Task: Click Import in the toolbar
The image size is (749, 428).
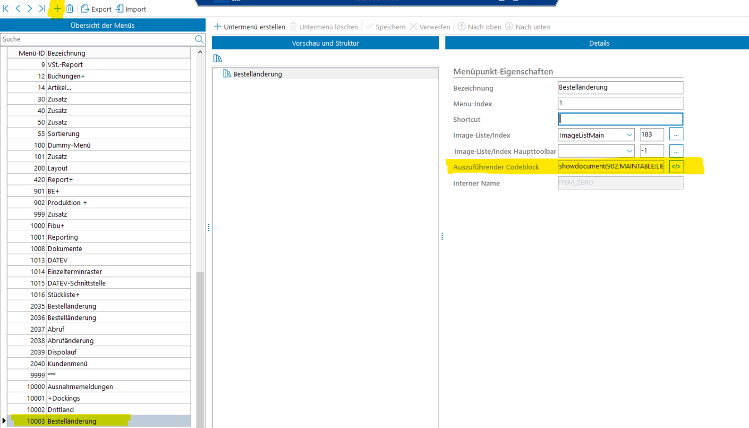Action: click(131, 9)
